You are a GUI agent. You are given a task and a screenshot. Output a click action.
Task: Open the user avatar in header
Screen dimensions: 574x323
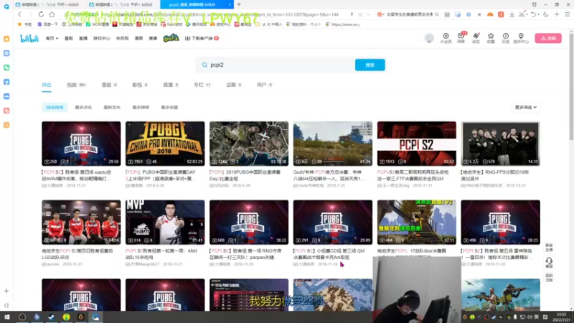pyautogui.click(x=429, y=38)
